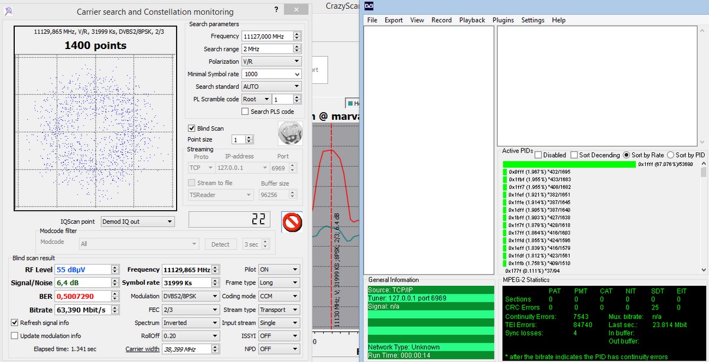The width and height of the screenshot is (709, 362).
Task: Open the PL Scramble code Root dropdown
Action: [256, 99]
